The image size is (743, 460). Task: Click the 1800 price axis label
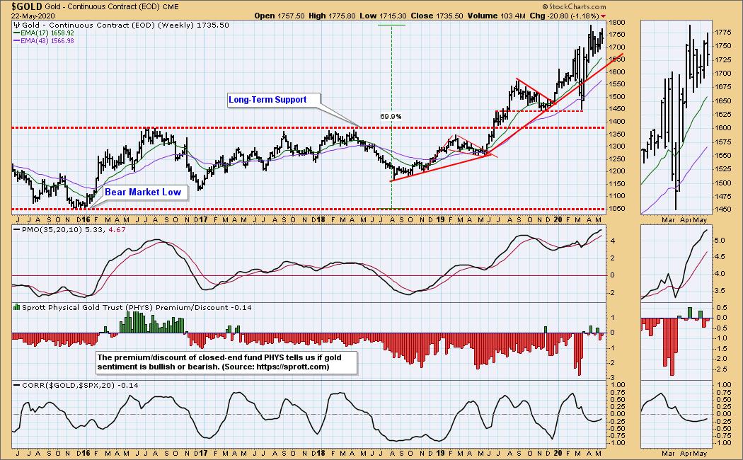(617, 22)
